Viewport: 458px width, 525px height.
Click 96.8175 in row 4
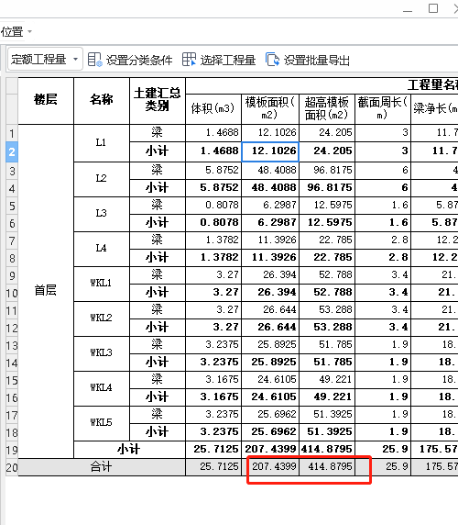click(327, 188)
